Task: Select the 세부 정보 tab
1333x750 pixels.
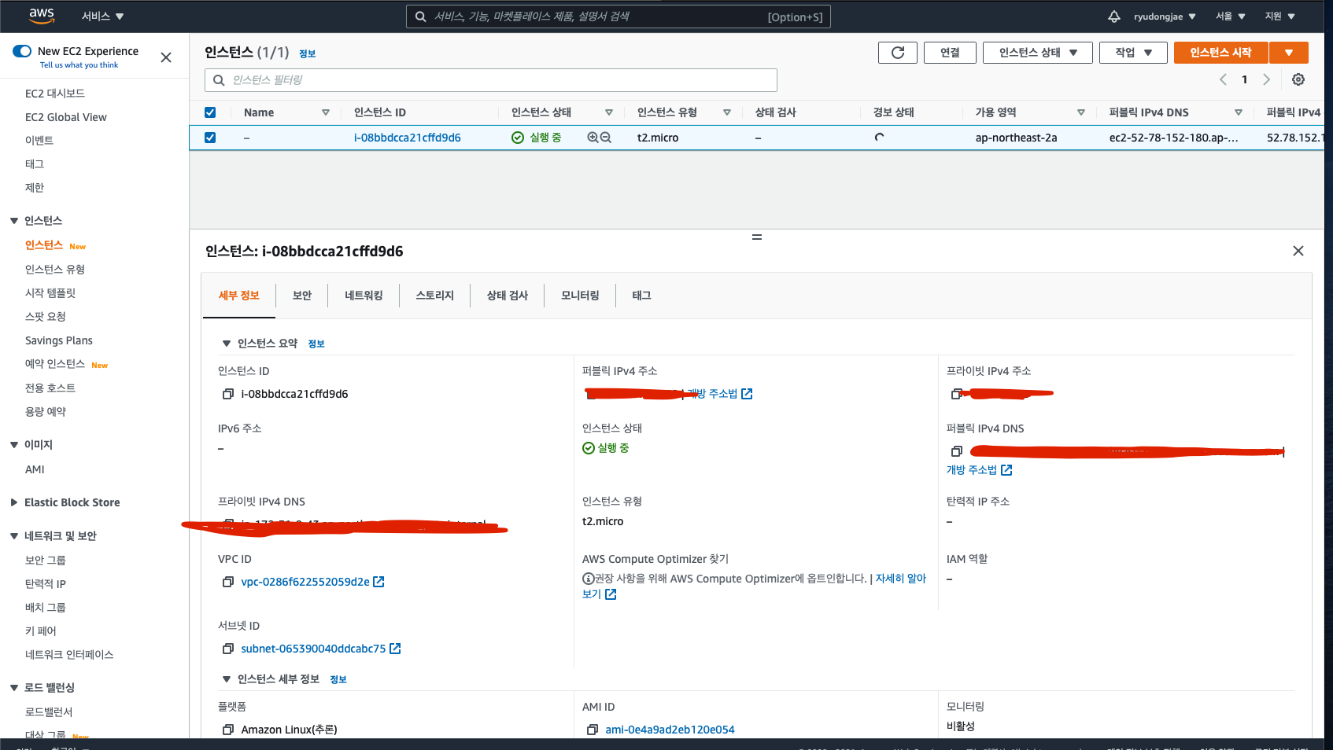Action: 239,296
